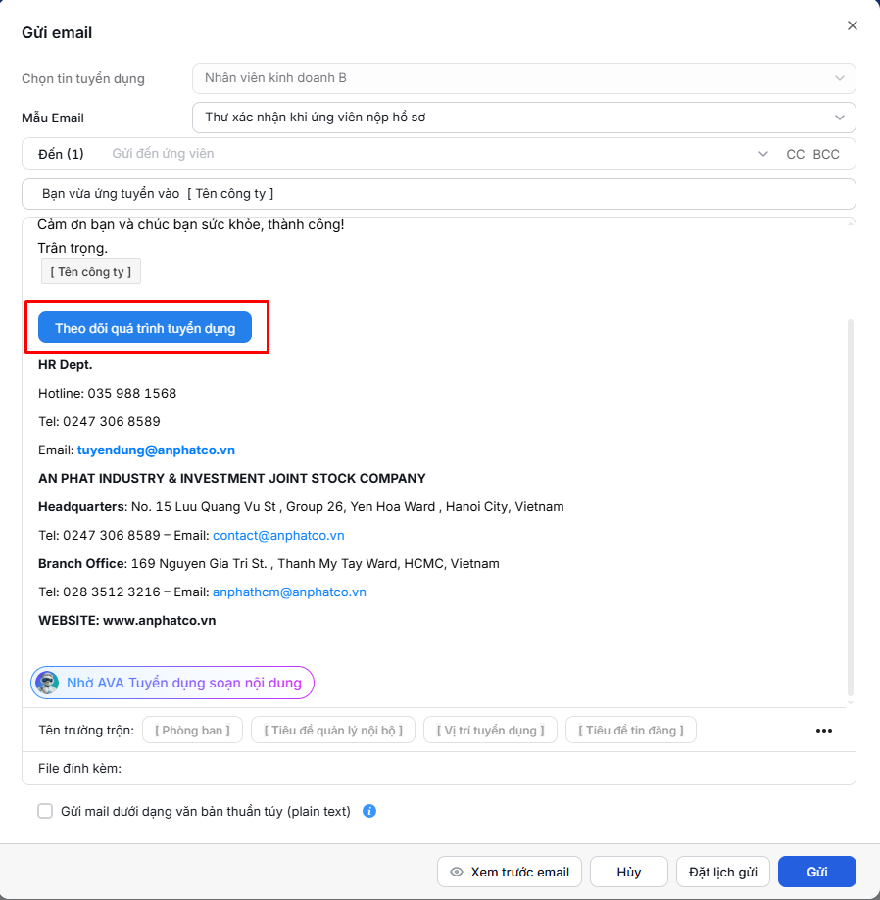
Task: Insert the Vị trí tuyển dụng merge field
Action: point(490,731)
